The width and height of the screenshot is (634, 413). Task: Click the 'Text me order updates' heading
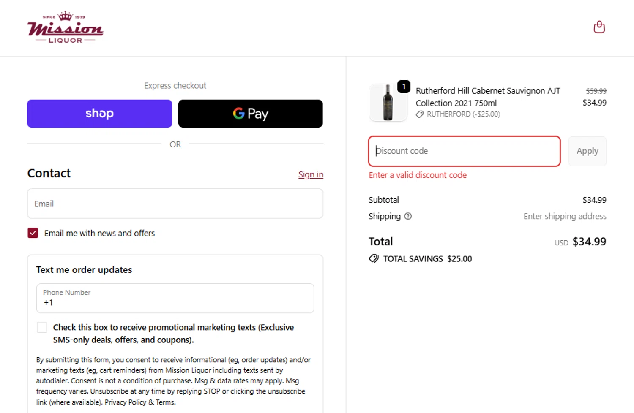[x=84, y=270]
